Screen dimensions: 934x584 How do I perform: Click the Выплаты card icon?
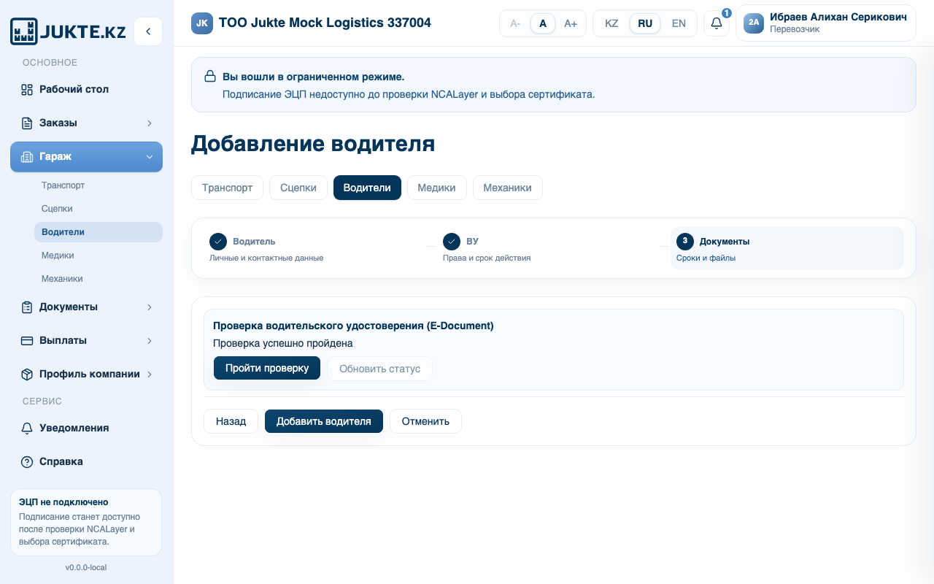coord(27,341)
